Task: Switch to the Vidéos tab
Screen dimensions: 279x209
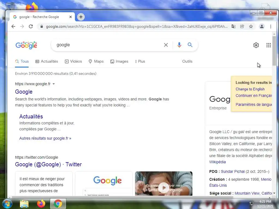Action: click(73, 61)
